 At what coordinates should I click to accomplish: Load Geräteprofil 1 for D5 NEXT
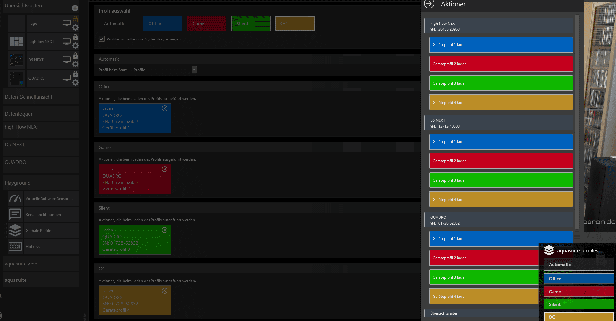[x=501, y=142]
